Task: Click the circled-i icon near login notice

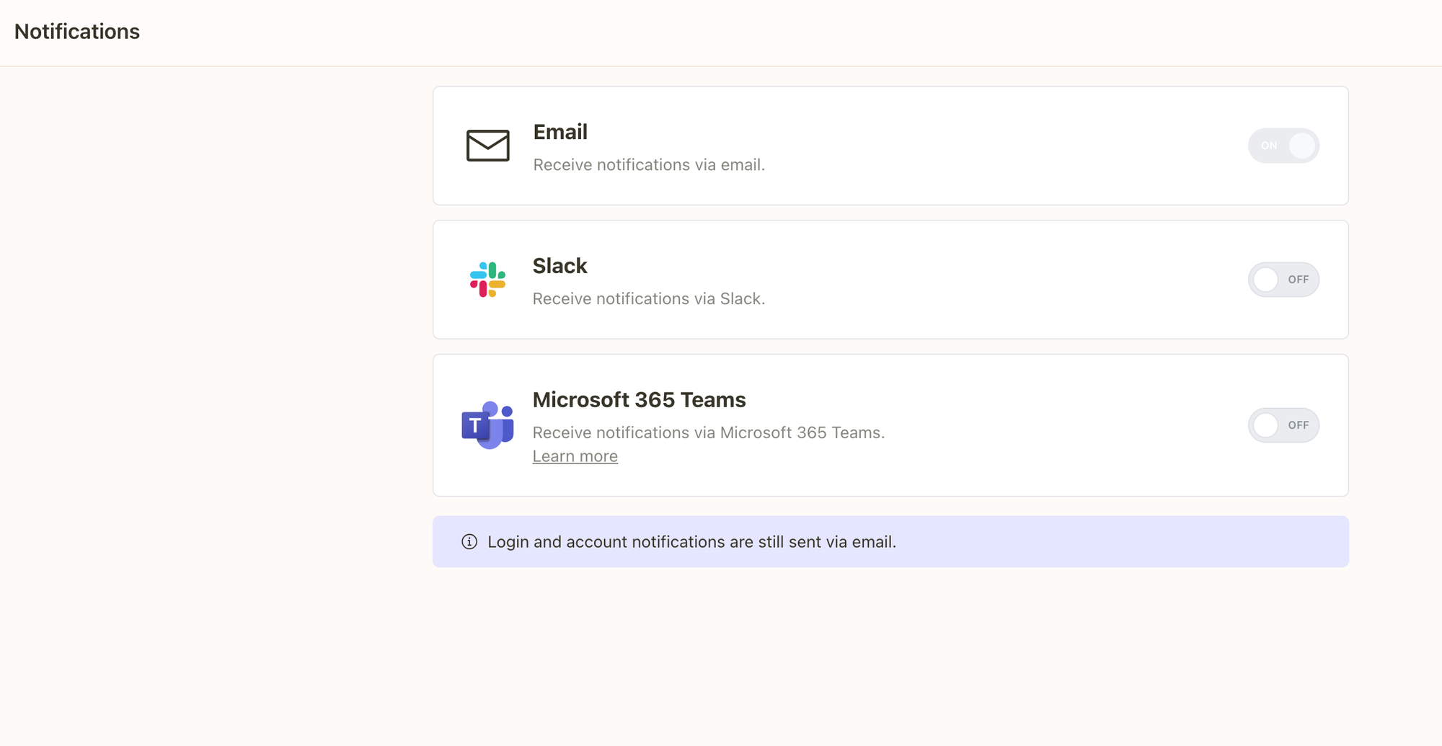Action: (469, 542)
